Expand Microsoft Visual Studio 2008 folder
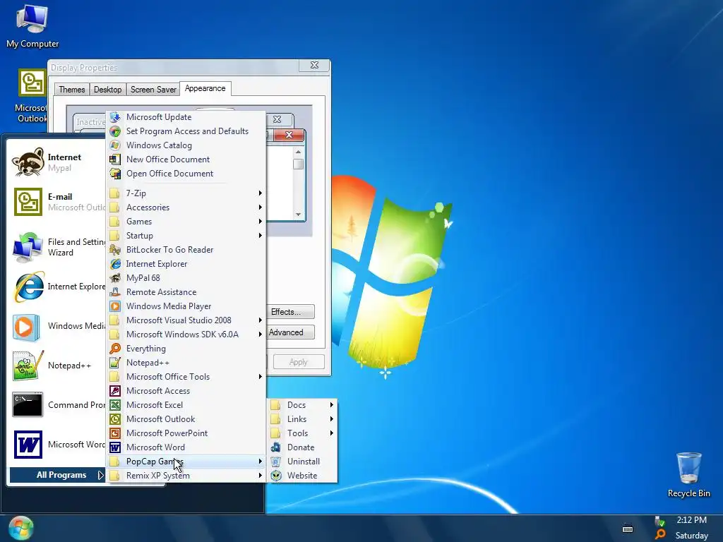 point(186,320)
